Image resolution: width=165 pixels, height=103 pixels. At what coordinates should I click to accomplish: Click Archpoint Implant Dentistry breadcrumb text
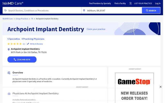coord(47,19)
